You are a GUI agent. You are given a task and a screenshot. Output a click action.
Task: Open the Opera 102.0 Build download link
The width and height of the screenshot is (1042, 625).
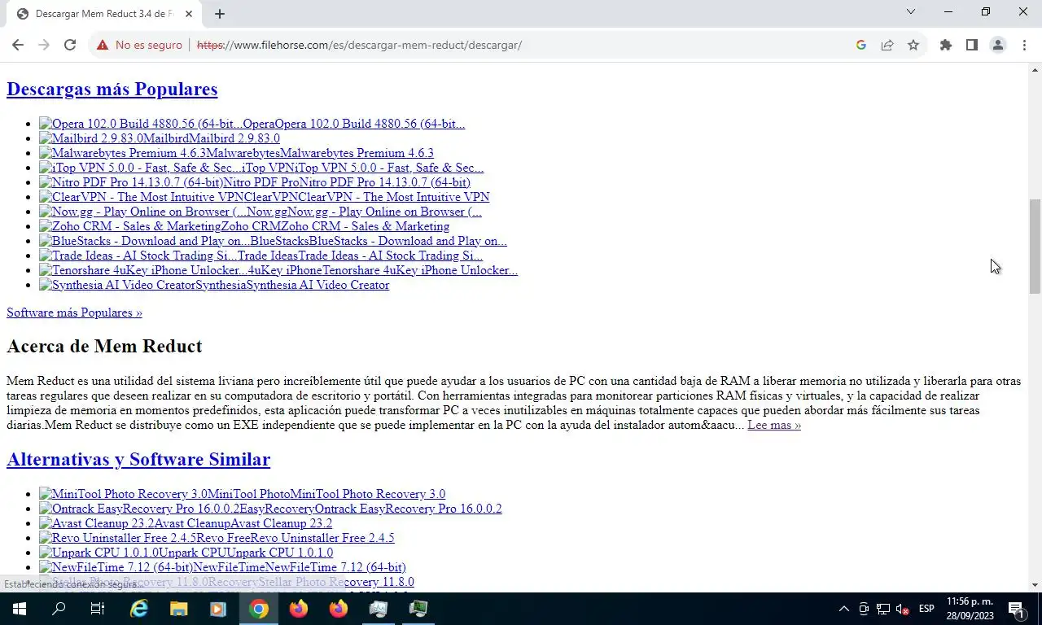click(252, 124)
